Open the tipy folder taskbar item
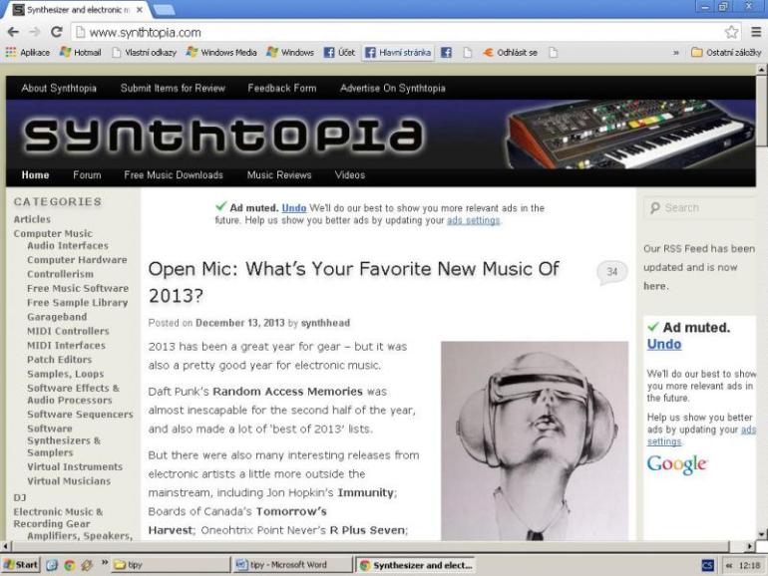Screen dimensions: 768x576 click(x=171, y=565)
